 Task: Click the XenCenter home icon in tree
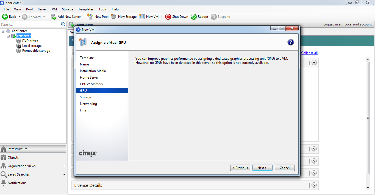(8, 31)
